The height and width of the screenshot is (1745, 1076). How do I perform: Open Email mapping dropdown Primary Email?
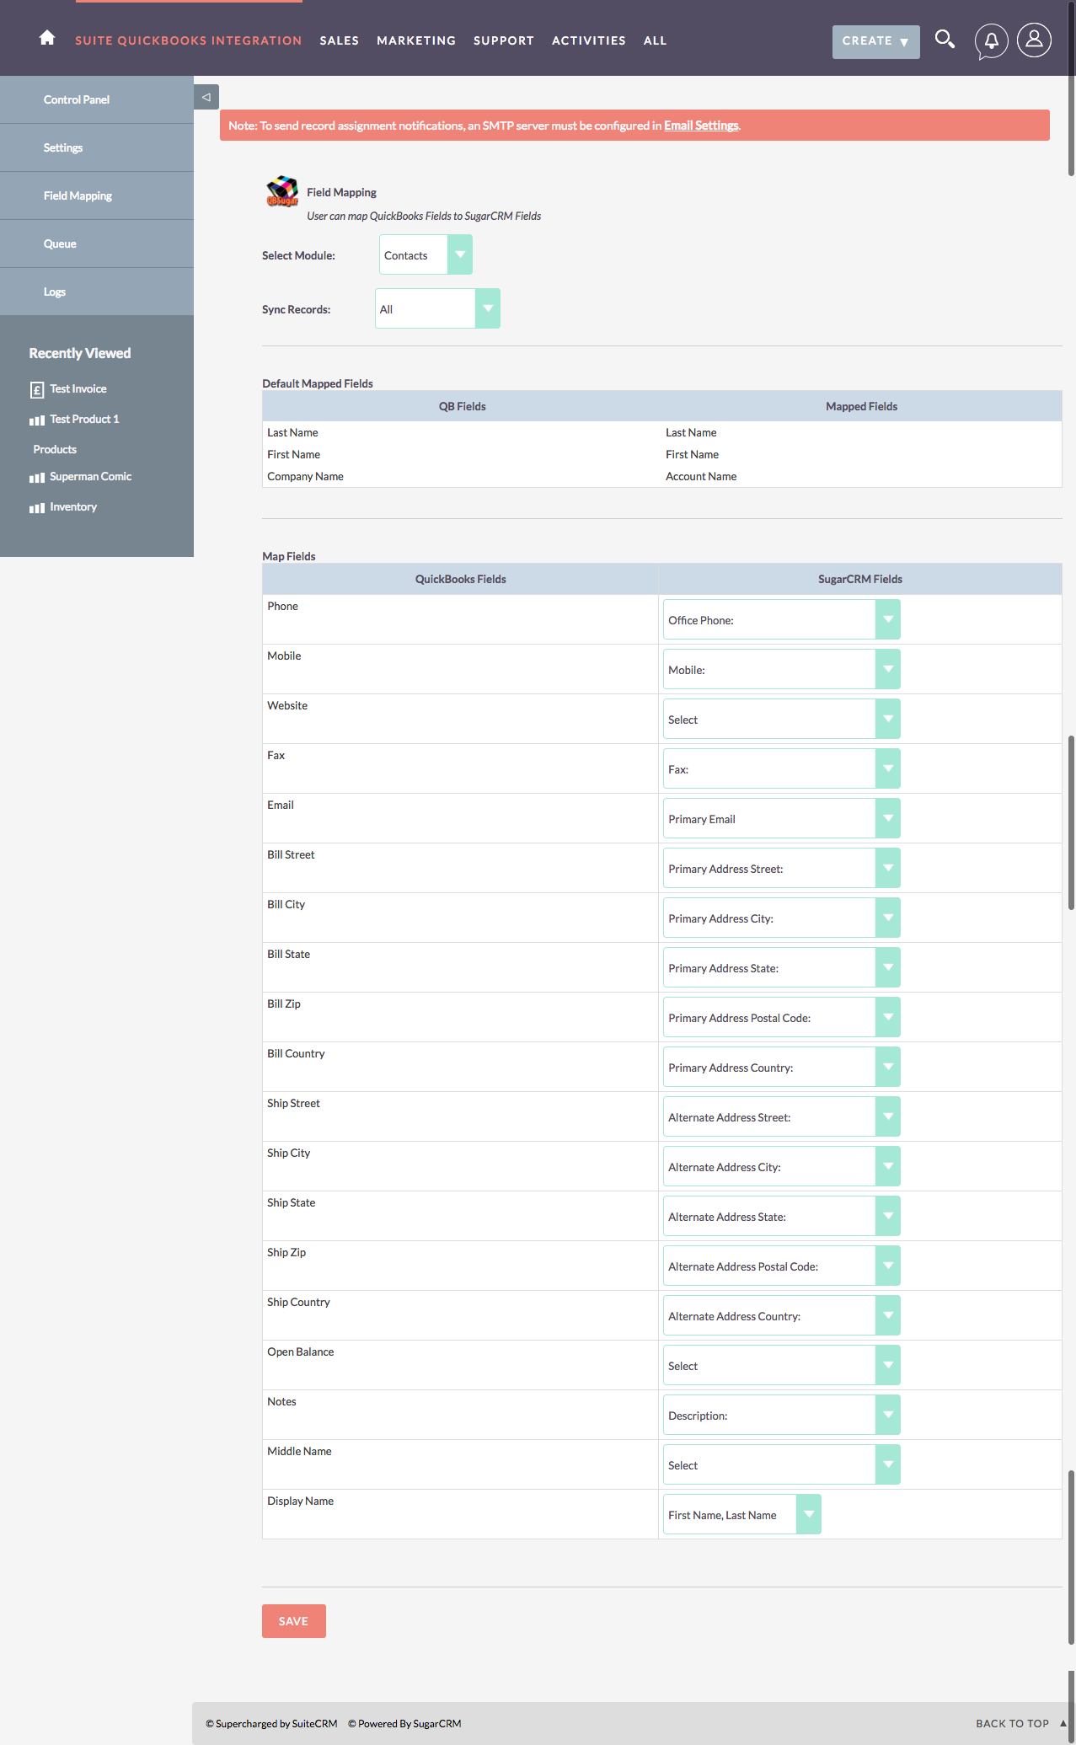pos(781,818)
